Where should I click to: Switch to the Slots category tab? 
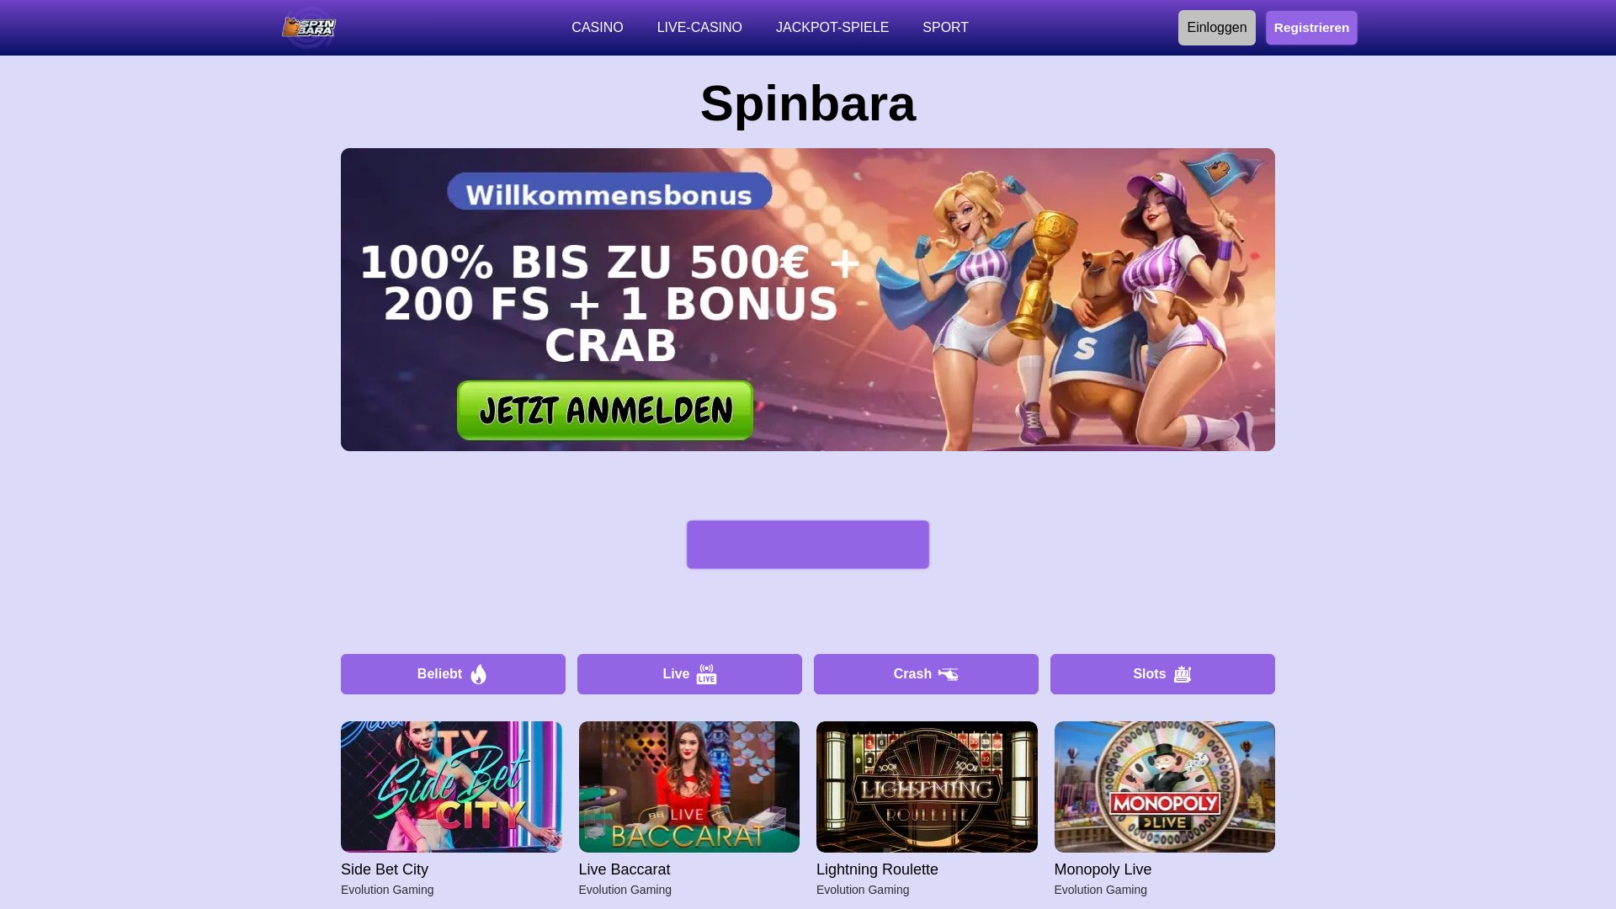tap(1162, 674)
